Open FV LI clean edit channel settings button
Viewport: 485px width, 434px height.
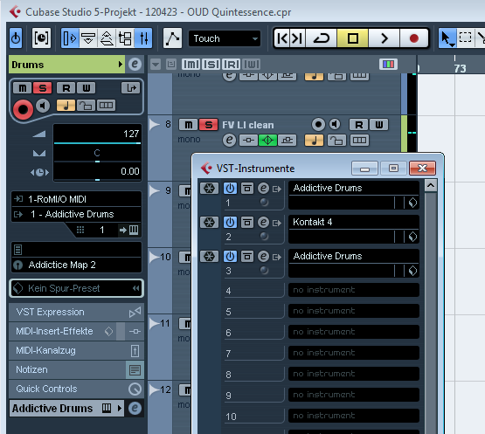click(229, 140)
